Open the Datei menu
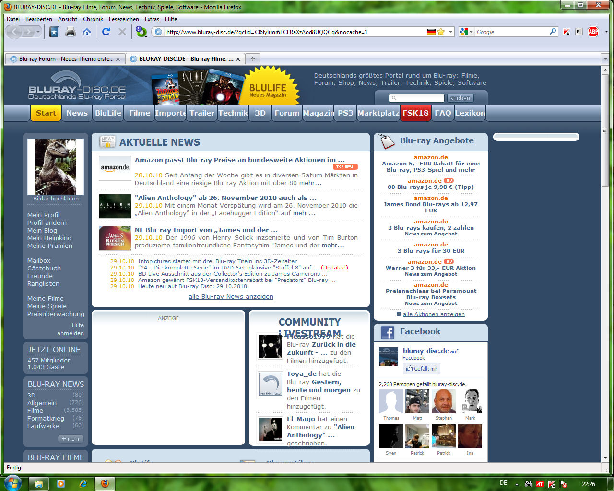The width and height of the screenshot is (614, 491). (x=13, y=19)
